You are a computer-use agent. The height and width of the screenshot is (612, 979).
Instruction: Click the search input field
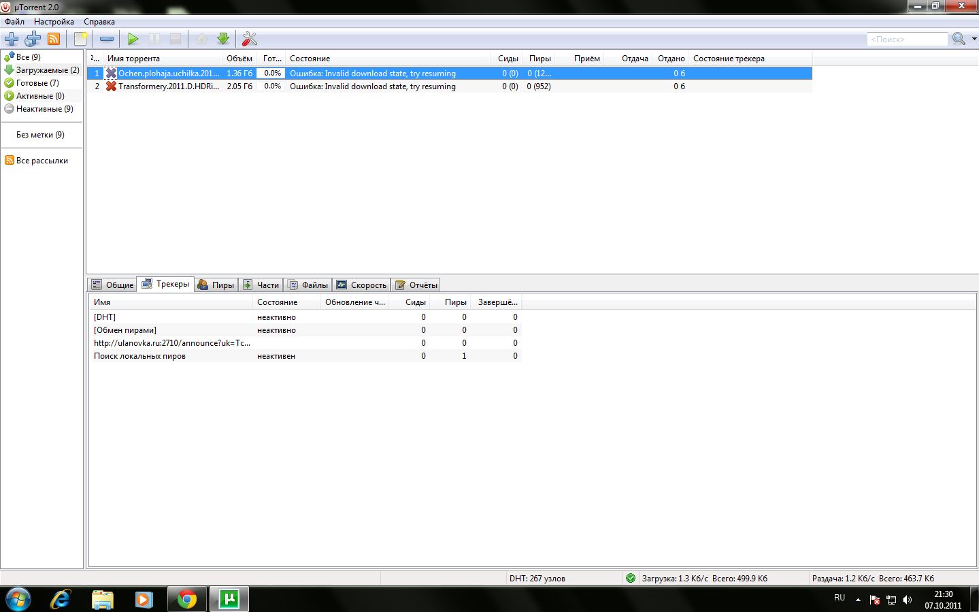[x=907, y=39]
